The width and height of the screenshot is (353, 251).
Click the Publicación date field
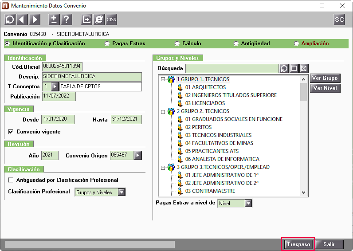coord(59,97)
